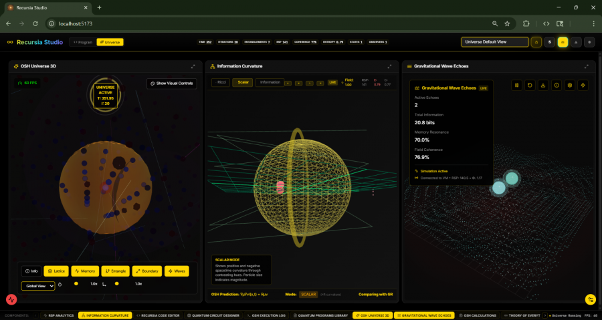This screenshot has height=320, width=602.
Task: Select the Ricci curvature mode tab
Action: click(221, 82)
